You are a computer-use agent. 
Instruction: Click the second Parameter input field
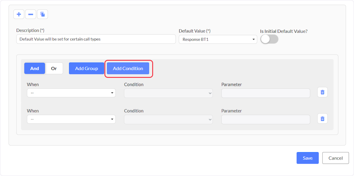coord(266,120)
